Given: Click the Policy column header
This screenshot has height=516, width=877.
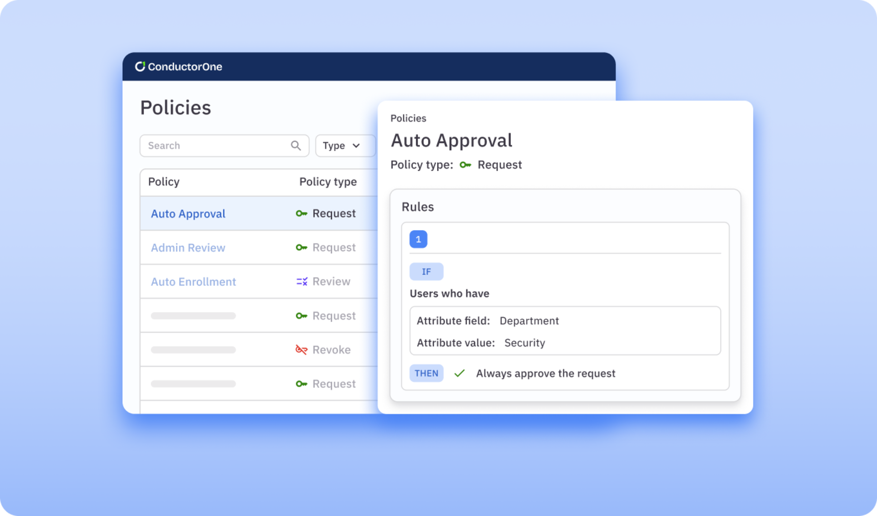Looking at the screenshot, I should [x=164, y=181].
